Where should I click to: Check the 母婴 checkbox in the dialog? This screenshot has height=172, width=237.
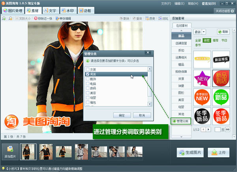(88, 98)
